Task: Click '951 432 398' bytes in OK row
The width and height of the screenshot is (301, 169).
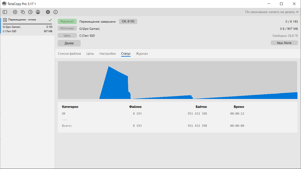Action: pyautogui.click(x=197, y=114)
